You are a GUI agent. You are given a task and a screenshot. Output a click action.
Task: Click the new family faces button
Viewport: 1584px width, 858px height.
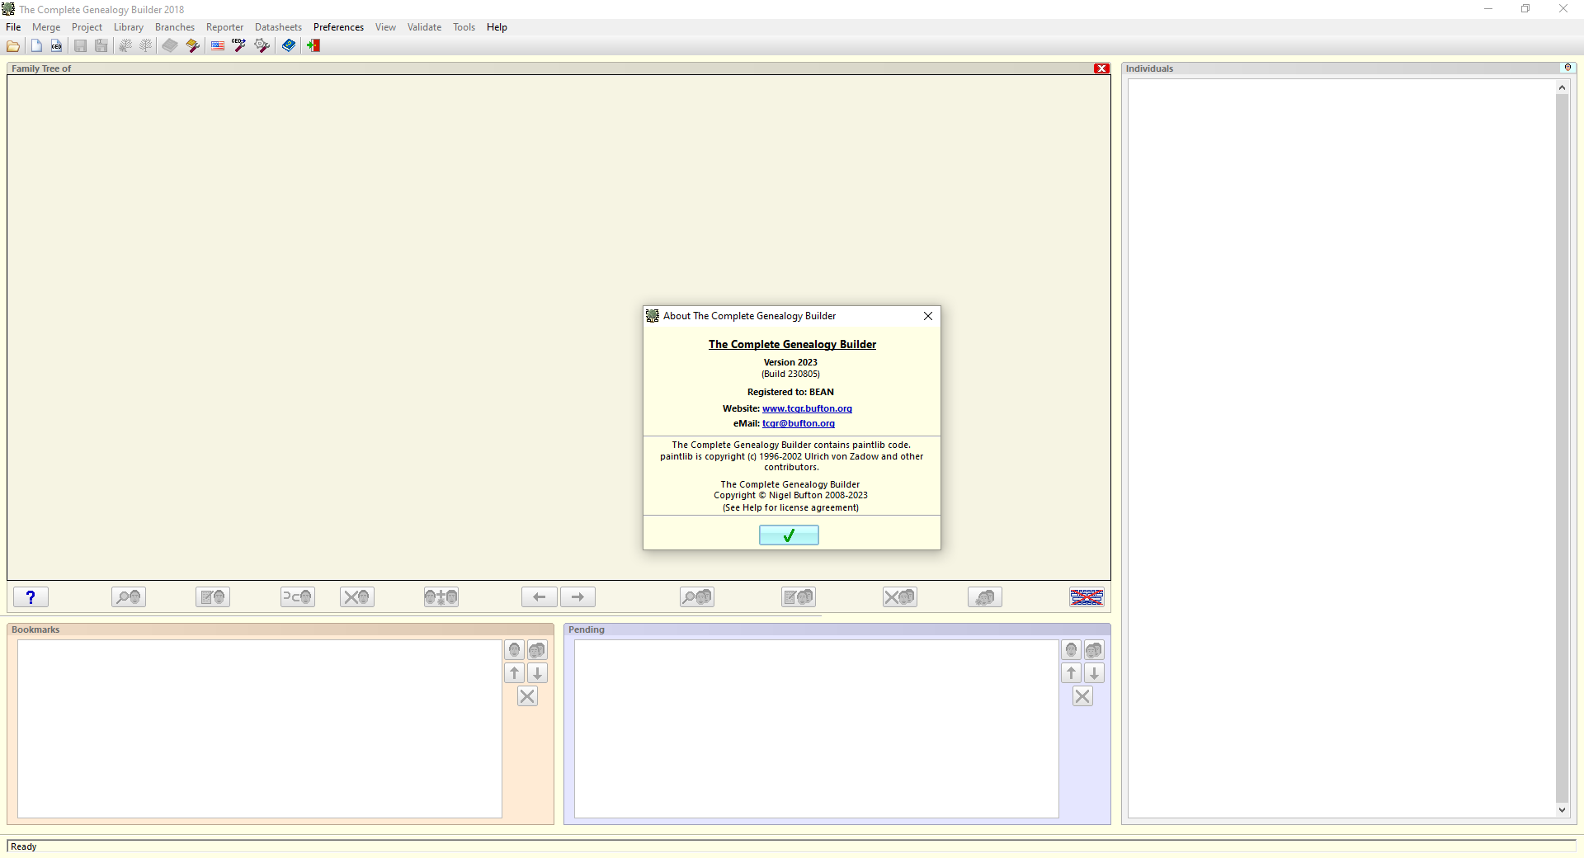click(985, 597)
